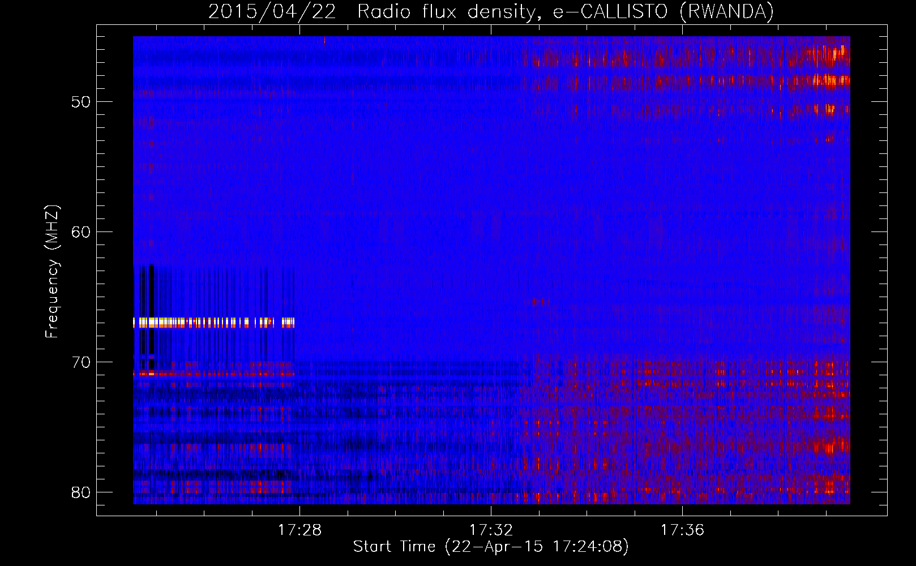Click the date "2015/04/22" in the title

pyautogui.click(x=272, y=11)
